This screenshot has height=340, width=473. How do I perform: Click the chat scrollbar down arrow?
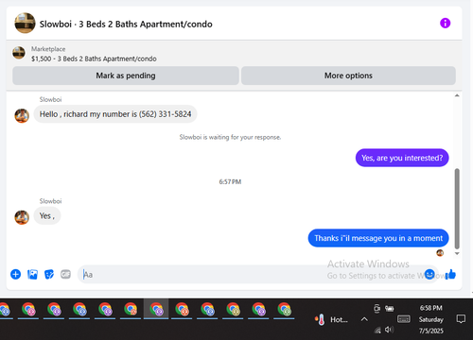(x=457, y=253)
